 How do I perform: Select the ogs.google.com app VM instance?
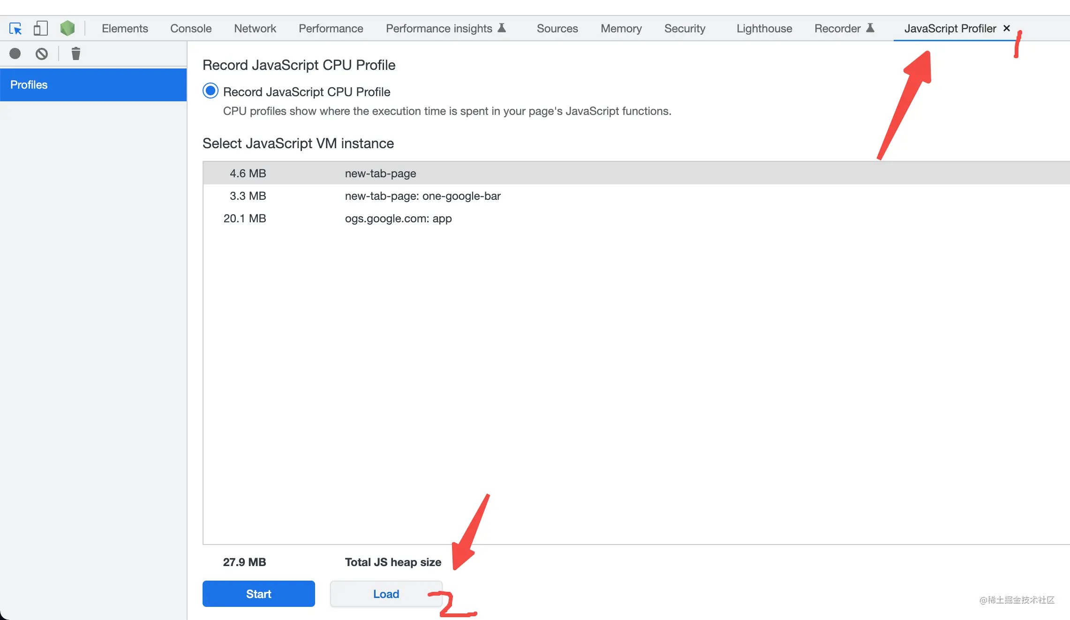point(399,218)
